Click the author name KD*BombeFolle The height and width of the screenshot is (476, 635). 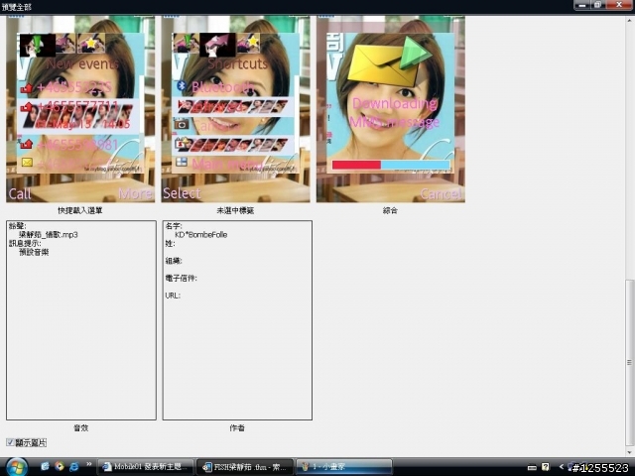point(200,235)
